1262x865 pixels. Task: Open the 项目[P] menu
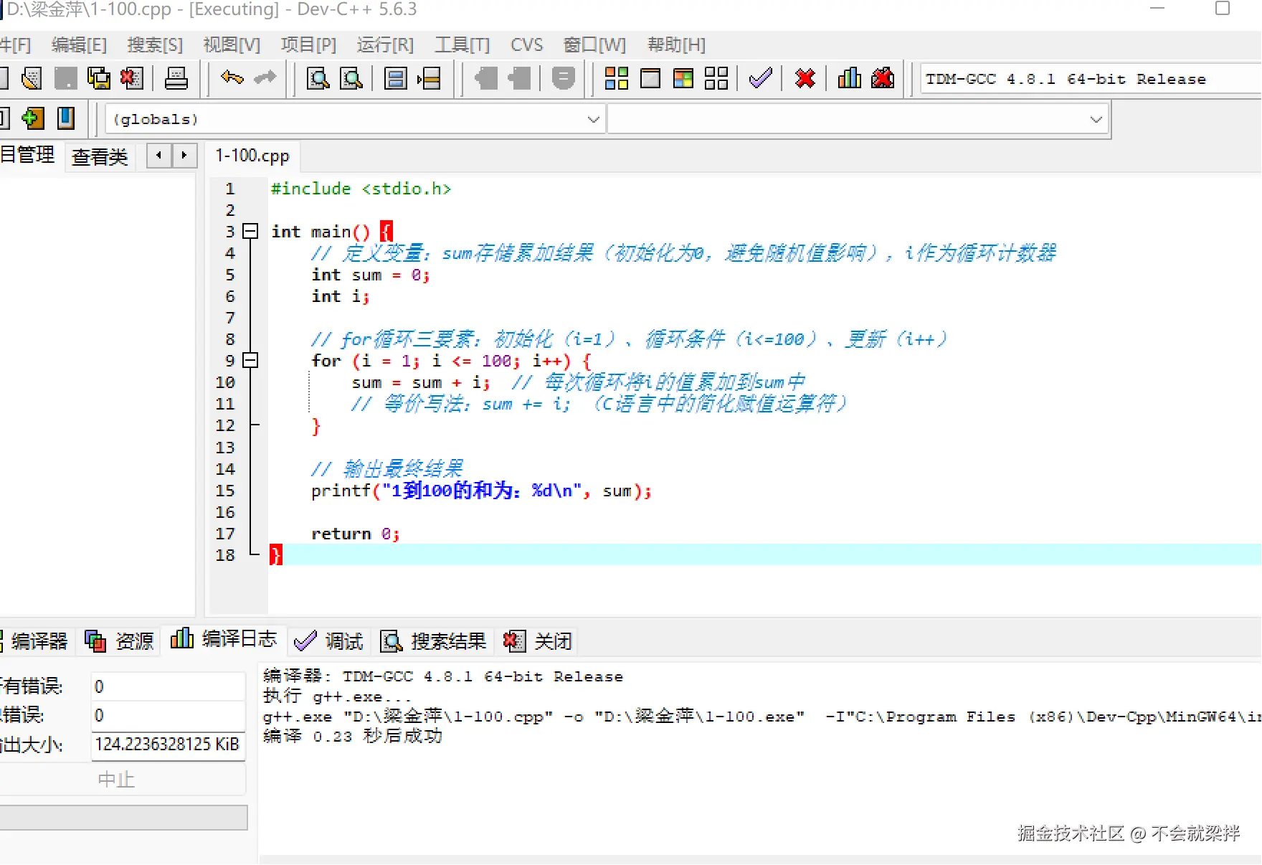[x=308, y=45]
